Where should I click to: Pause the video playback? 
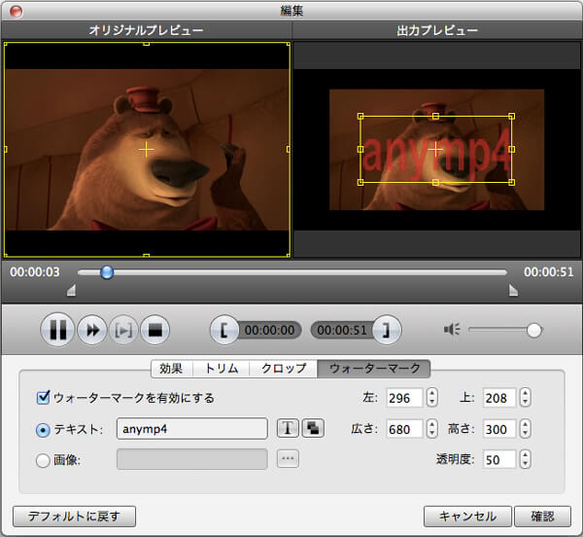[x=57, y=330]
